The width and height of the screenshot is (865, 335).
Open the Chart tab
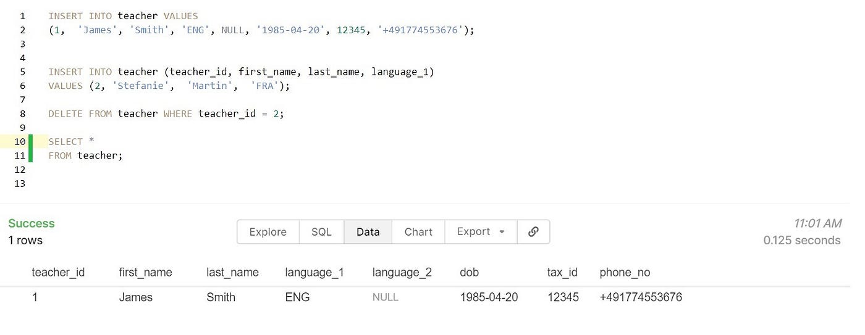(x=418, y=232)
